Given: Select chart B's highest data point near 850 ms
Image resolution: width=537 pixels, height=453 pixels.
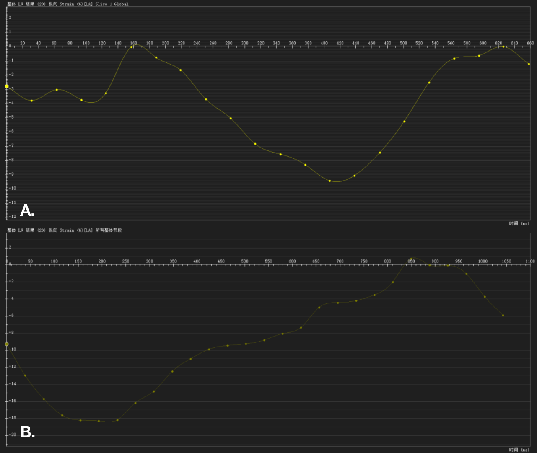Looking at the screenshot, I should click(x=411, y=259).
